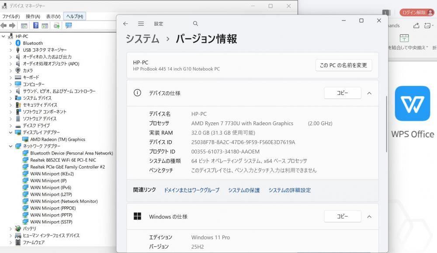Click コピー button for device specifications
The image size is (437, 253).
click(x=342, y=93)
